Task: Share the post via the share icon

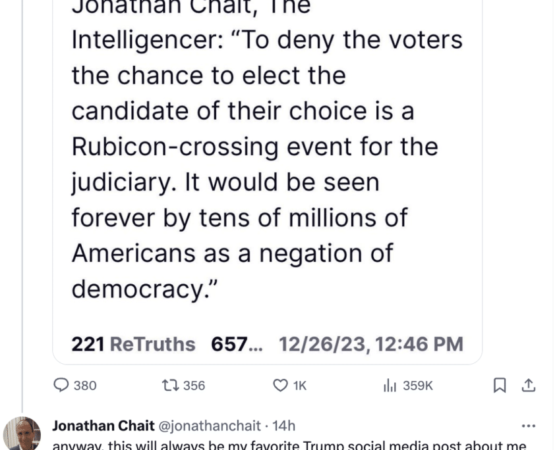Action: click(x=529, y=386)
